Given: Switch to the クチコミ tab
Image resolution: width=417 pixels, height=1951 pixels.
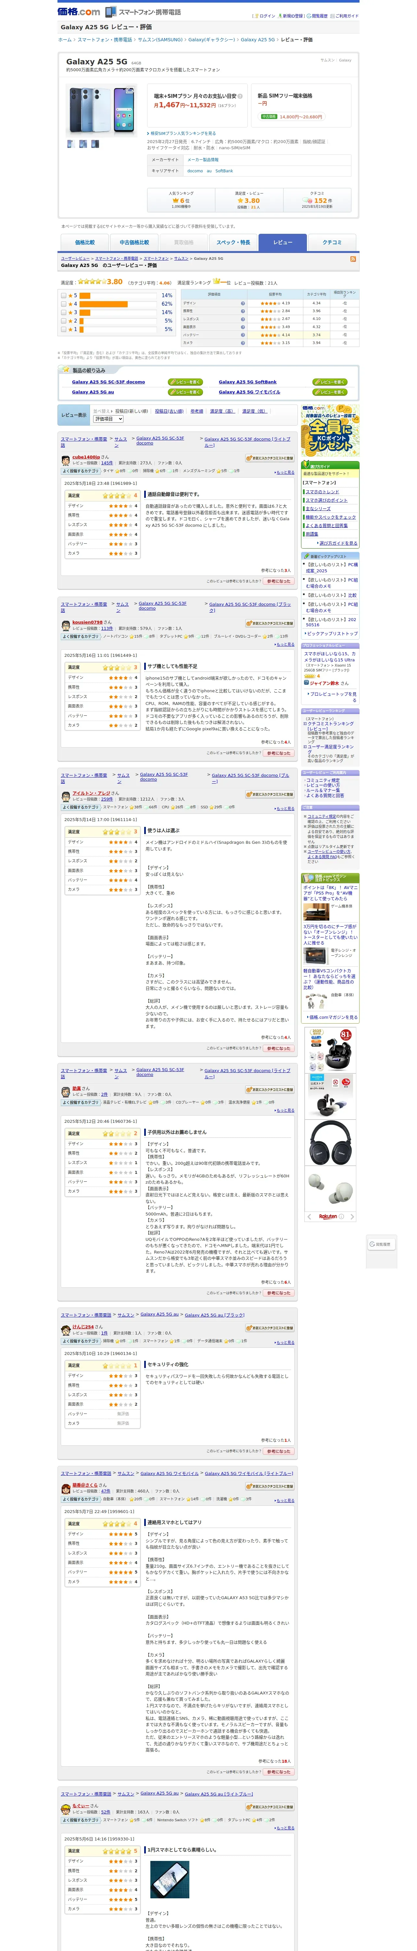Looking at the screenshot, I should 332,242.
